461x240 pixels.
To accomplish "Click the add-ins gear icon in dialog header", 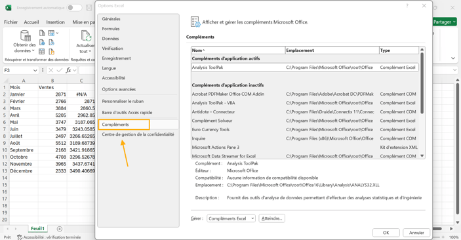I will click(x=195, y=22).
